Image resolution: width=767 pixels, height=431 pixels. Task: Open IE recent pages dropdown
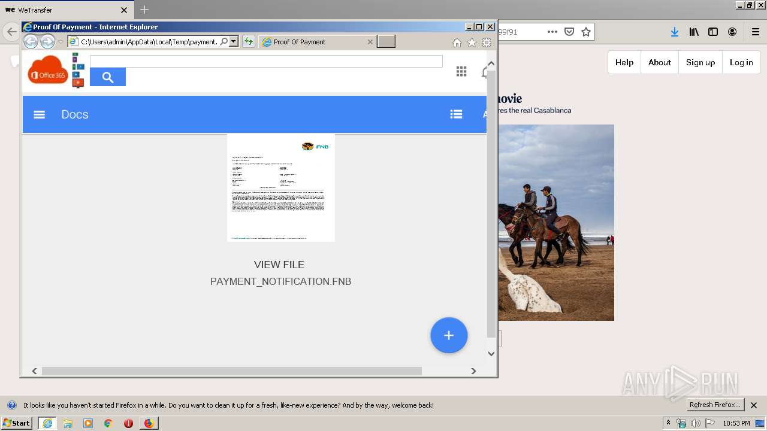[x=61, y=42]
